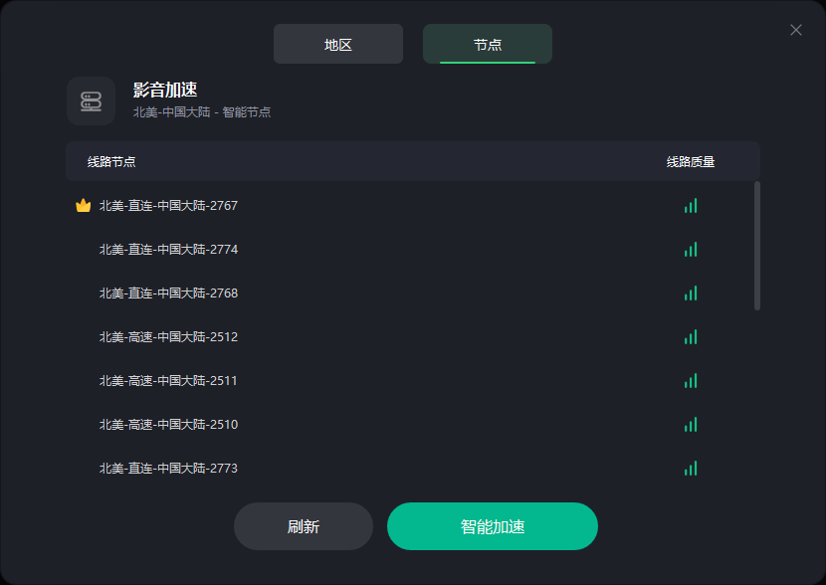Click signal quality bars for node 2767
Screen dimensions: 826x585
coord(691,206)
